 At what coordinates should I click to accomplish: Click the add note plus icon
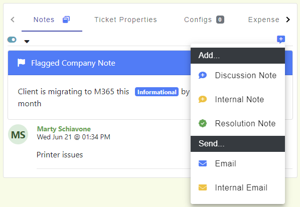click(x=281, y=40)
